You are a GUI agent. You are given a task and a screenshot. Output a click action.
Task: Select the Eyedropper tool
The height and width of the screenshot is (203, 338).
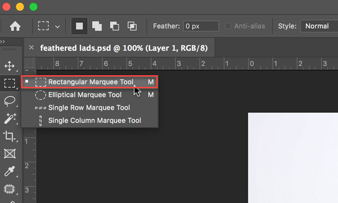(9, 171)
